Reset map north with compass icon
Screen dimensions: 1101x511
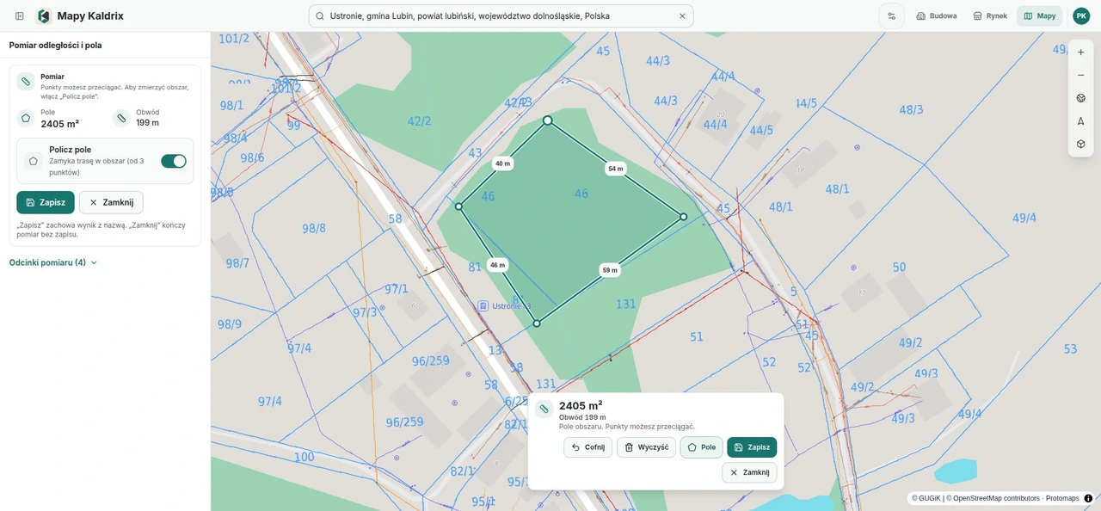coord(1081,121)
